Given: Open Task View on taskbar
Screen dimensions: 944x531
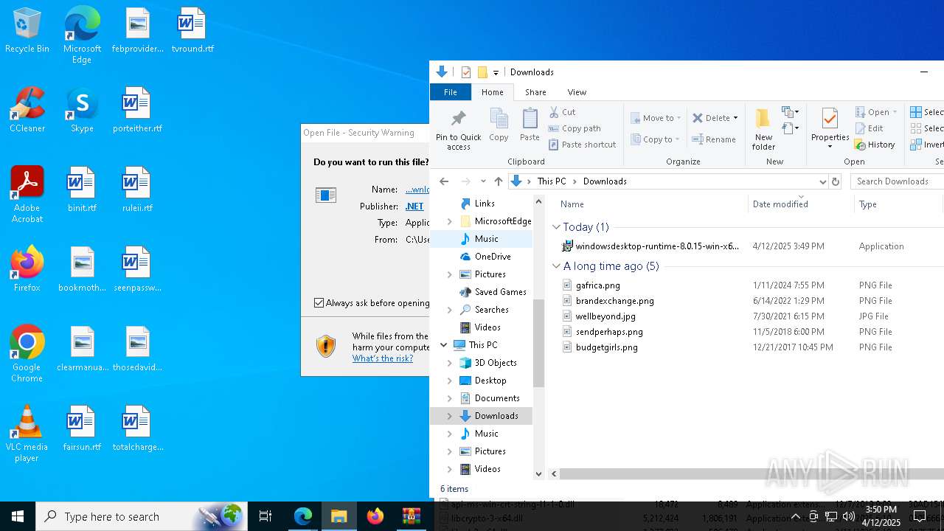Looking at the screenshot, I should (x=265, y=516).
